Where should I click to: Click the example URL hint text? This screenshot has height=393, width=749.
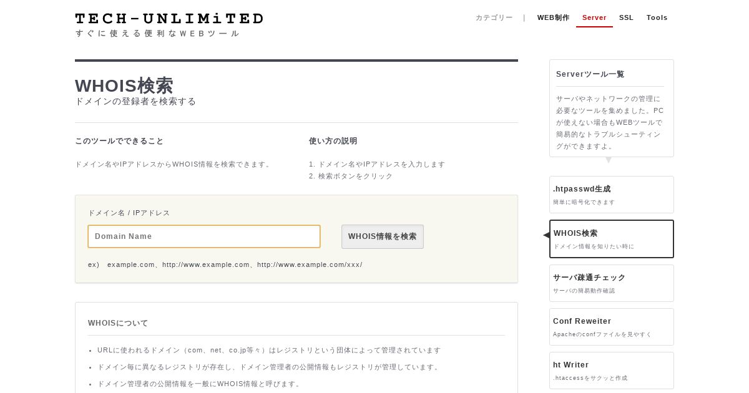coord(225,264)
